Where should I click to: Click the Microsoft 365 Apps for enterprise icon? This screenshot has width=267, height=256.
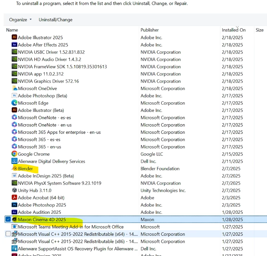coord(14,132)
